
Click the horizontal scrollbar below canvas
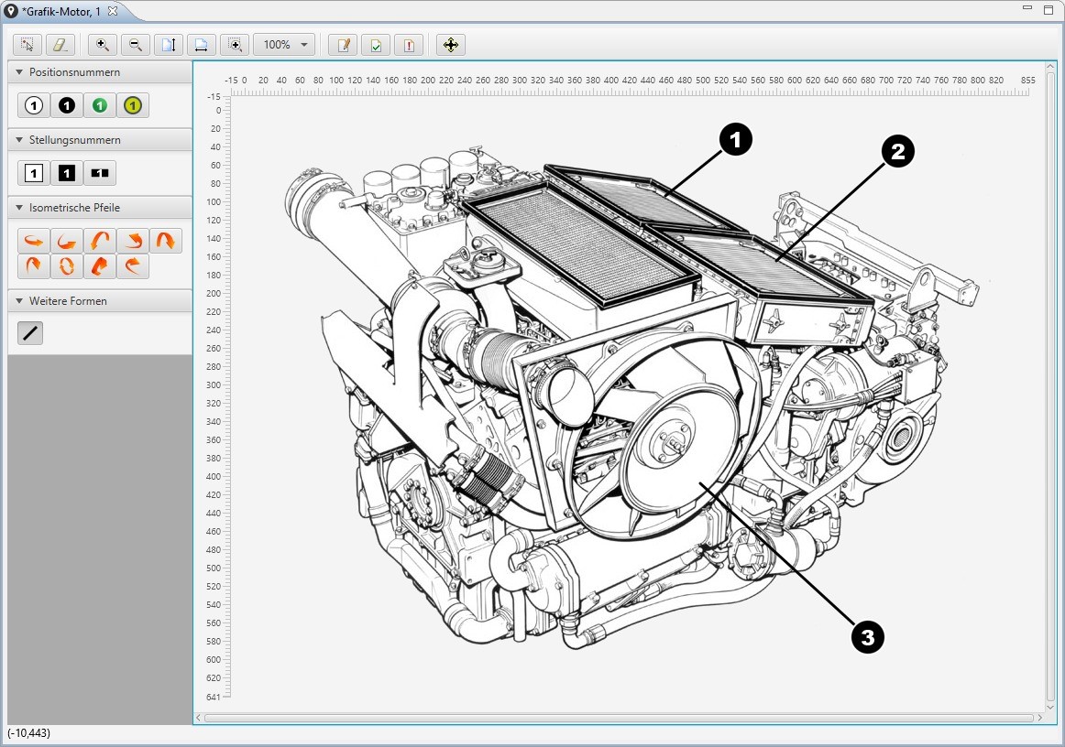click(x=619, y=718)
